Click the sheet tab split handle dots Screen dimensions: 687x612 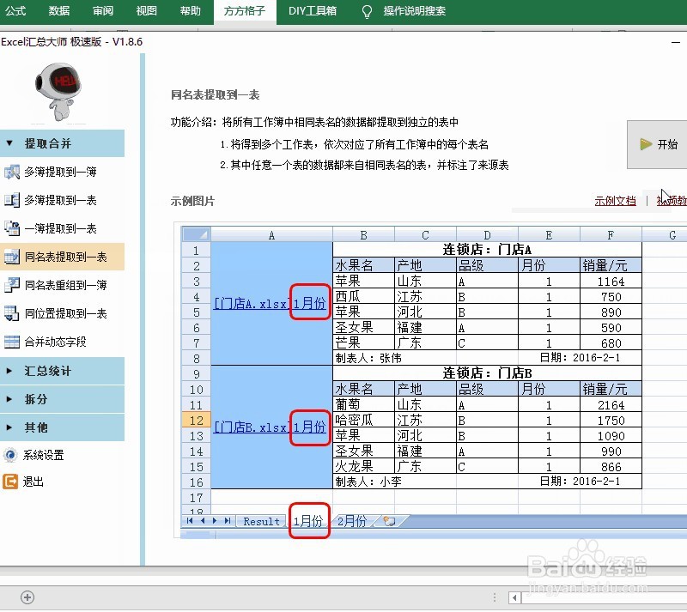click(x=495, y=597)
